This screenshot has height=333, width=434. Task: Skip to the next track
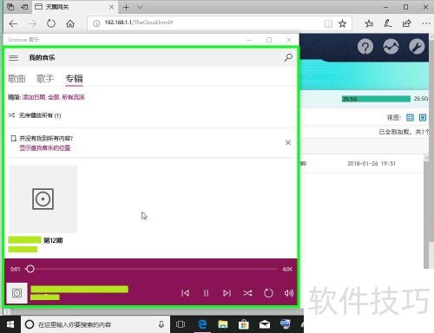pyautogui.click(x=227, y=293)
